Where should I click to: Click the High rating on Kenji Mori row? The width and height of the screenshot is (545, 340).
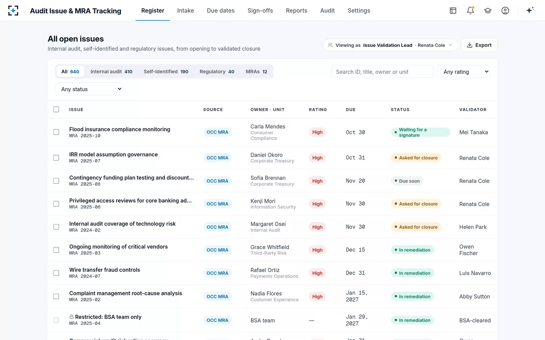[x=317, y=204]
